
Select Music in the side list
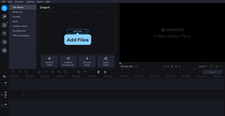tap(23, 21)
